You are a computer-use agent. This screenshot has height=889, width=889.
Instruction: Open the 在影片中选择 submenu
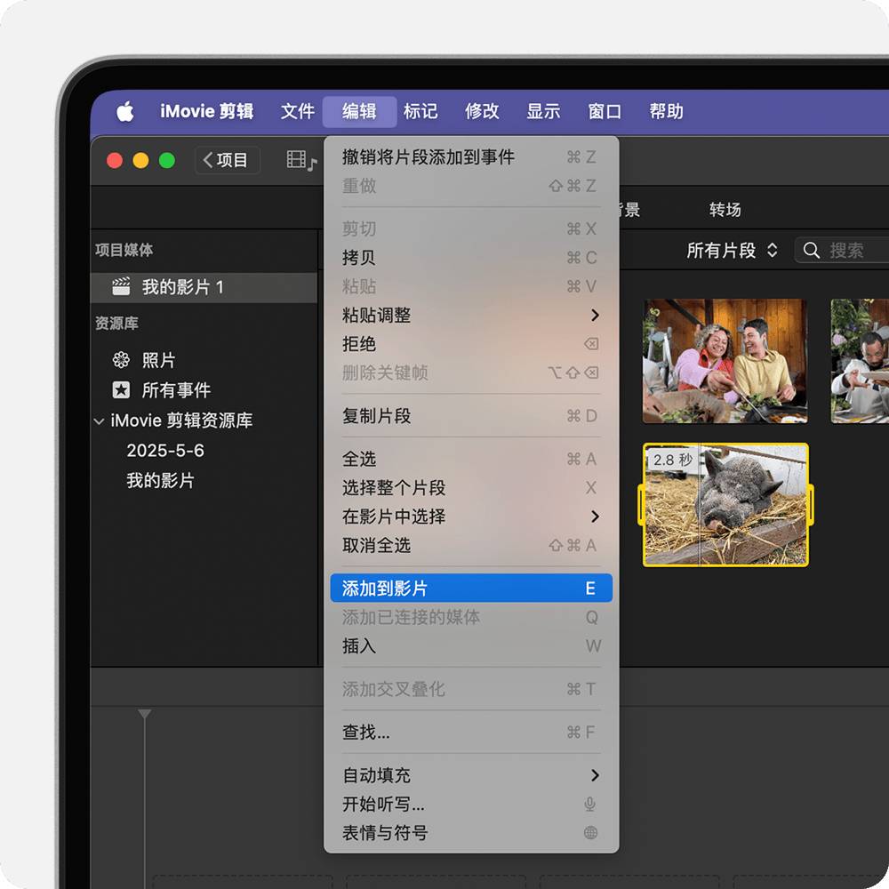tap(470, 517)
